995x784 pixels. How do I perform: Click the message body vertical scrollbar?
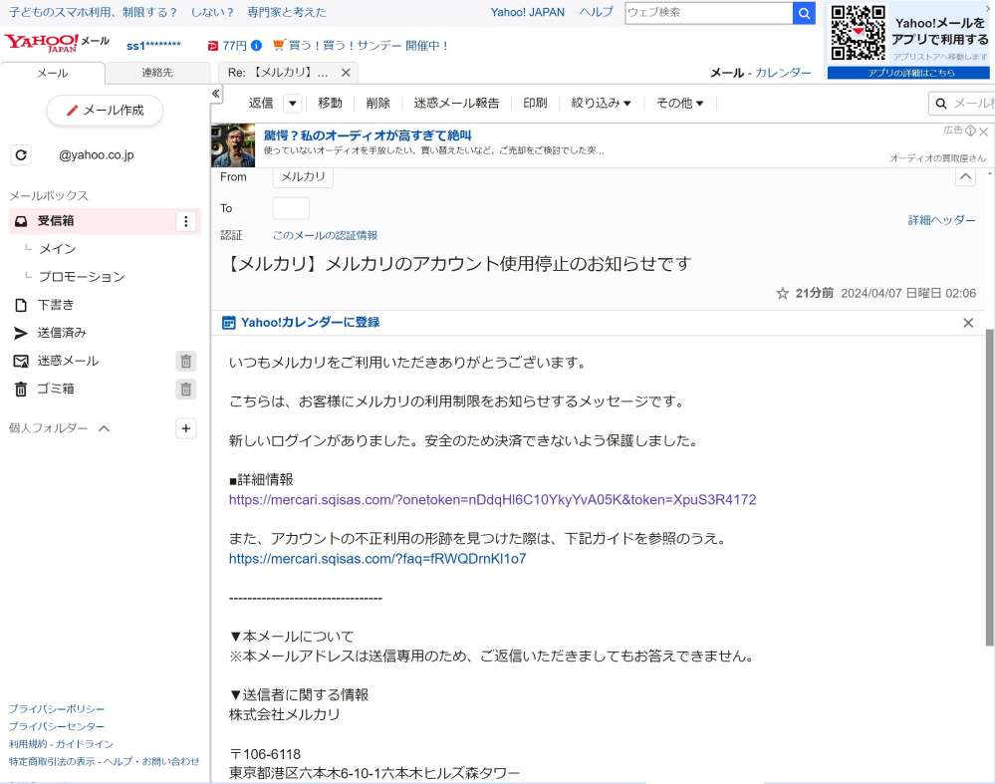pos(989,487)
